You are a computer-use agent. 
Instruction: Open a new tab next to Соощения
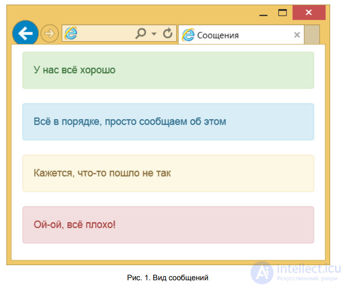(311, 35)
